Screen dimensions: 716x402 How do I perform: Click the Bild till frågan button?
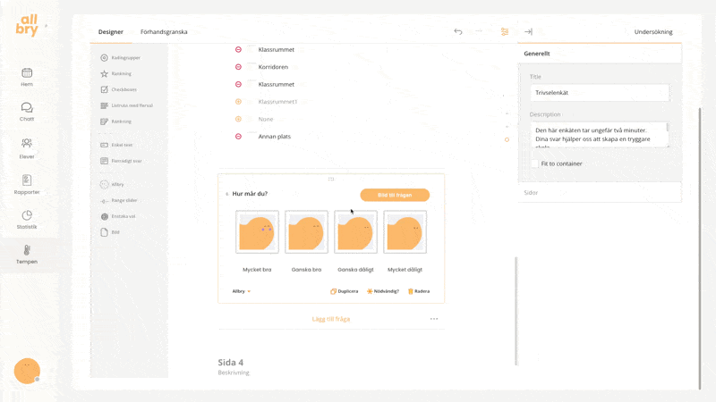coord(395,195)
